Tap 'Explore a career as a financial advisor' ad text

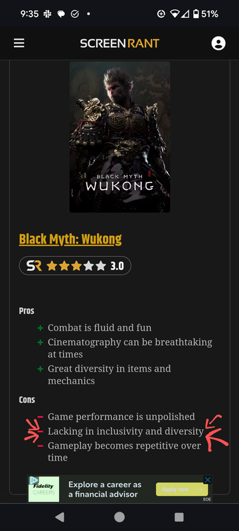(105, 489)
